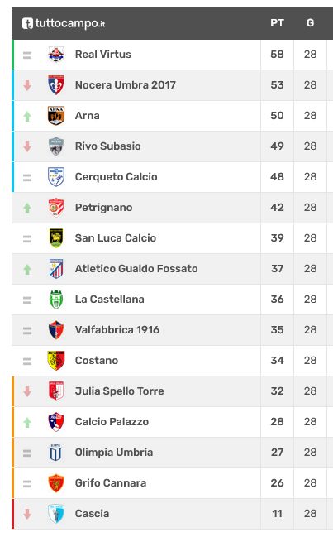
Task: Click the red down arrow beside Cascia
Action: 27,514
